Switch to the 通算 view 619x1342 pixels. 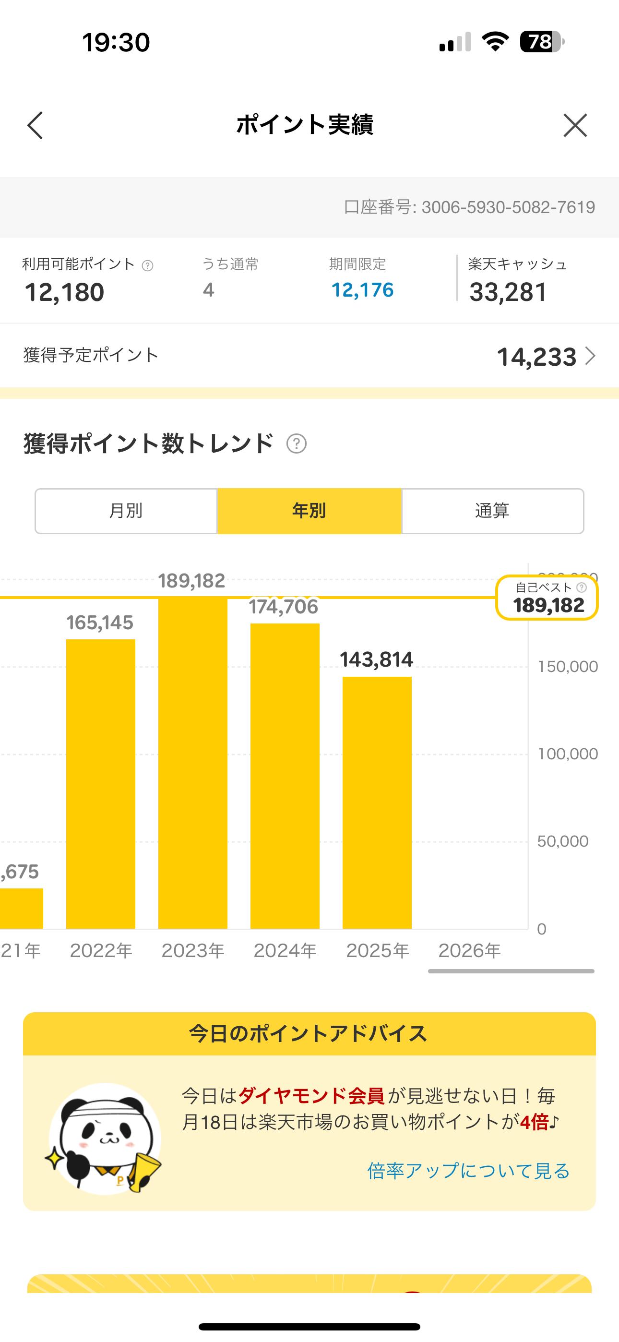492,511
